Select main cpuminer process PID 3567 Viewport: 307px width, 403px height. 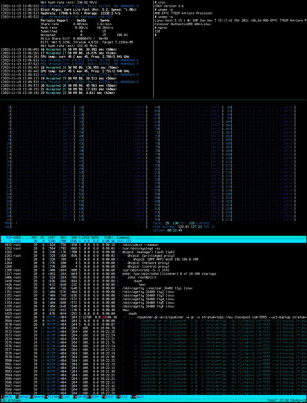pos(153,317)
